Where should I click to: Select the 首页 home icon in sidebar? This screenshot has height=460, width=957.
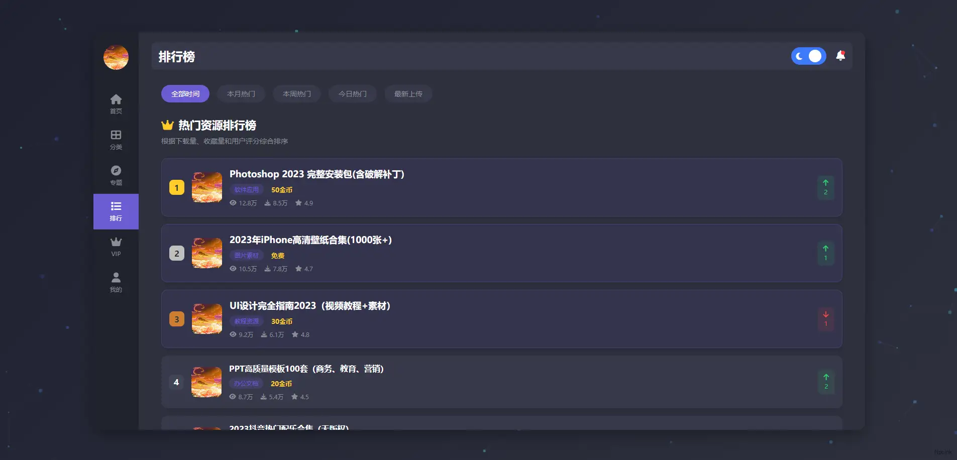[116, 99]
